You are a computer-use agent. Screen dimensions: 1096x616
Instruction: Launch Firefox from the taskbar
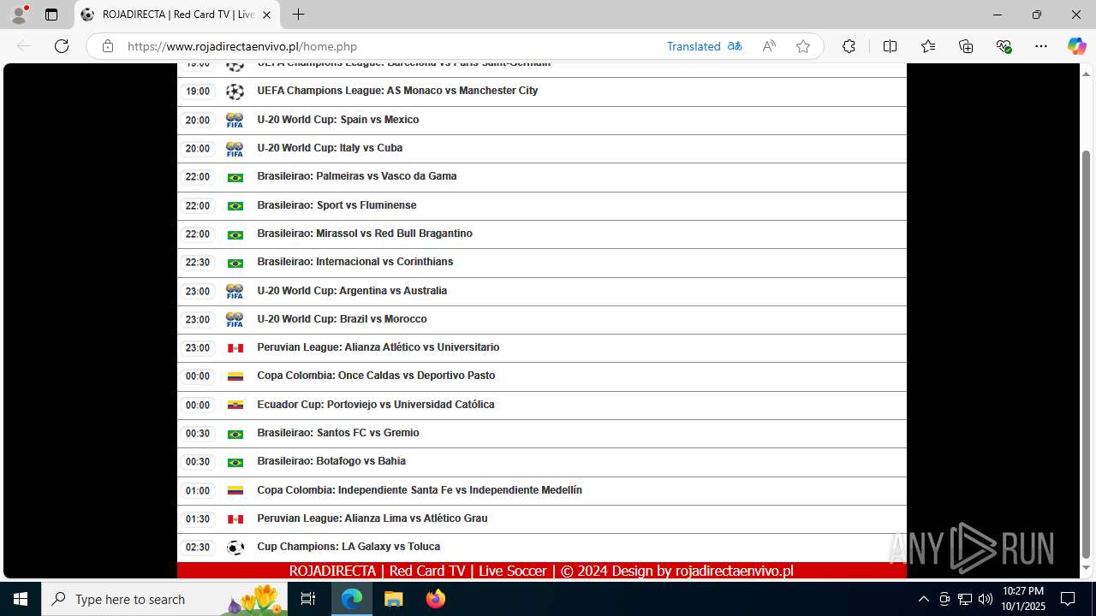click(436, 599)
